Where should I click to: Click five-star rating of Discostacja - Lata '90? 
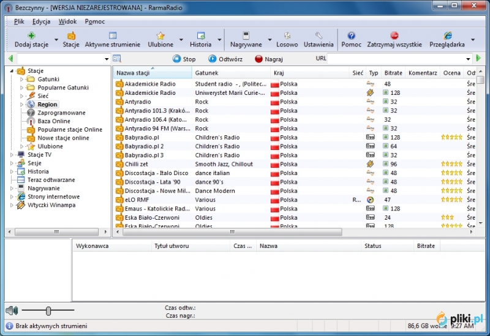pyautogui.click(x=451, y=182)
